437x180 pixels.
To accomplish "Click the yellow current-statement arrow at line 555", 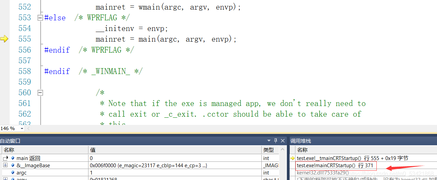I will (x=4, y=39).
